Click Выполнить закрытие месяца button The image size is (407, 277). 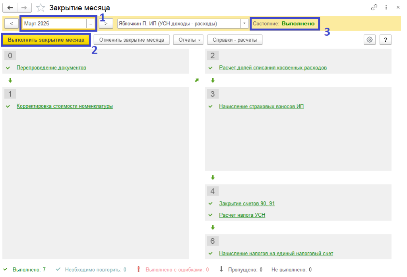(46, 40)
